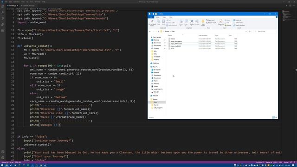297x167 pixels.
Task: Click Pin to Quick access in Explorer ribbon
Action: click(152, 23)
